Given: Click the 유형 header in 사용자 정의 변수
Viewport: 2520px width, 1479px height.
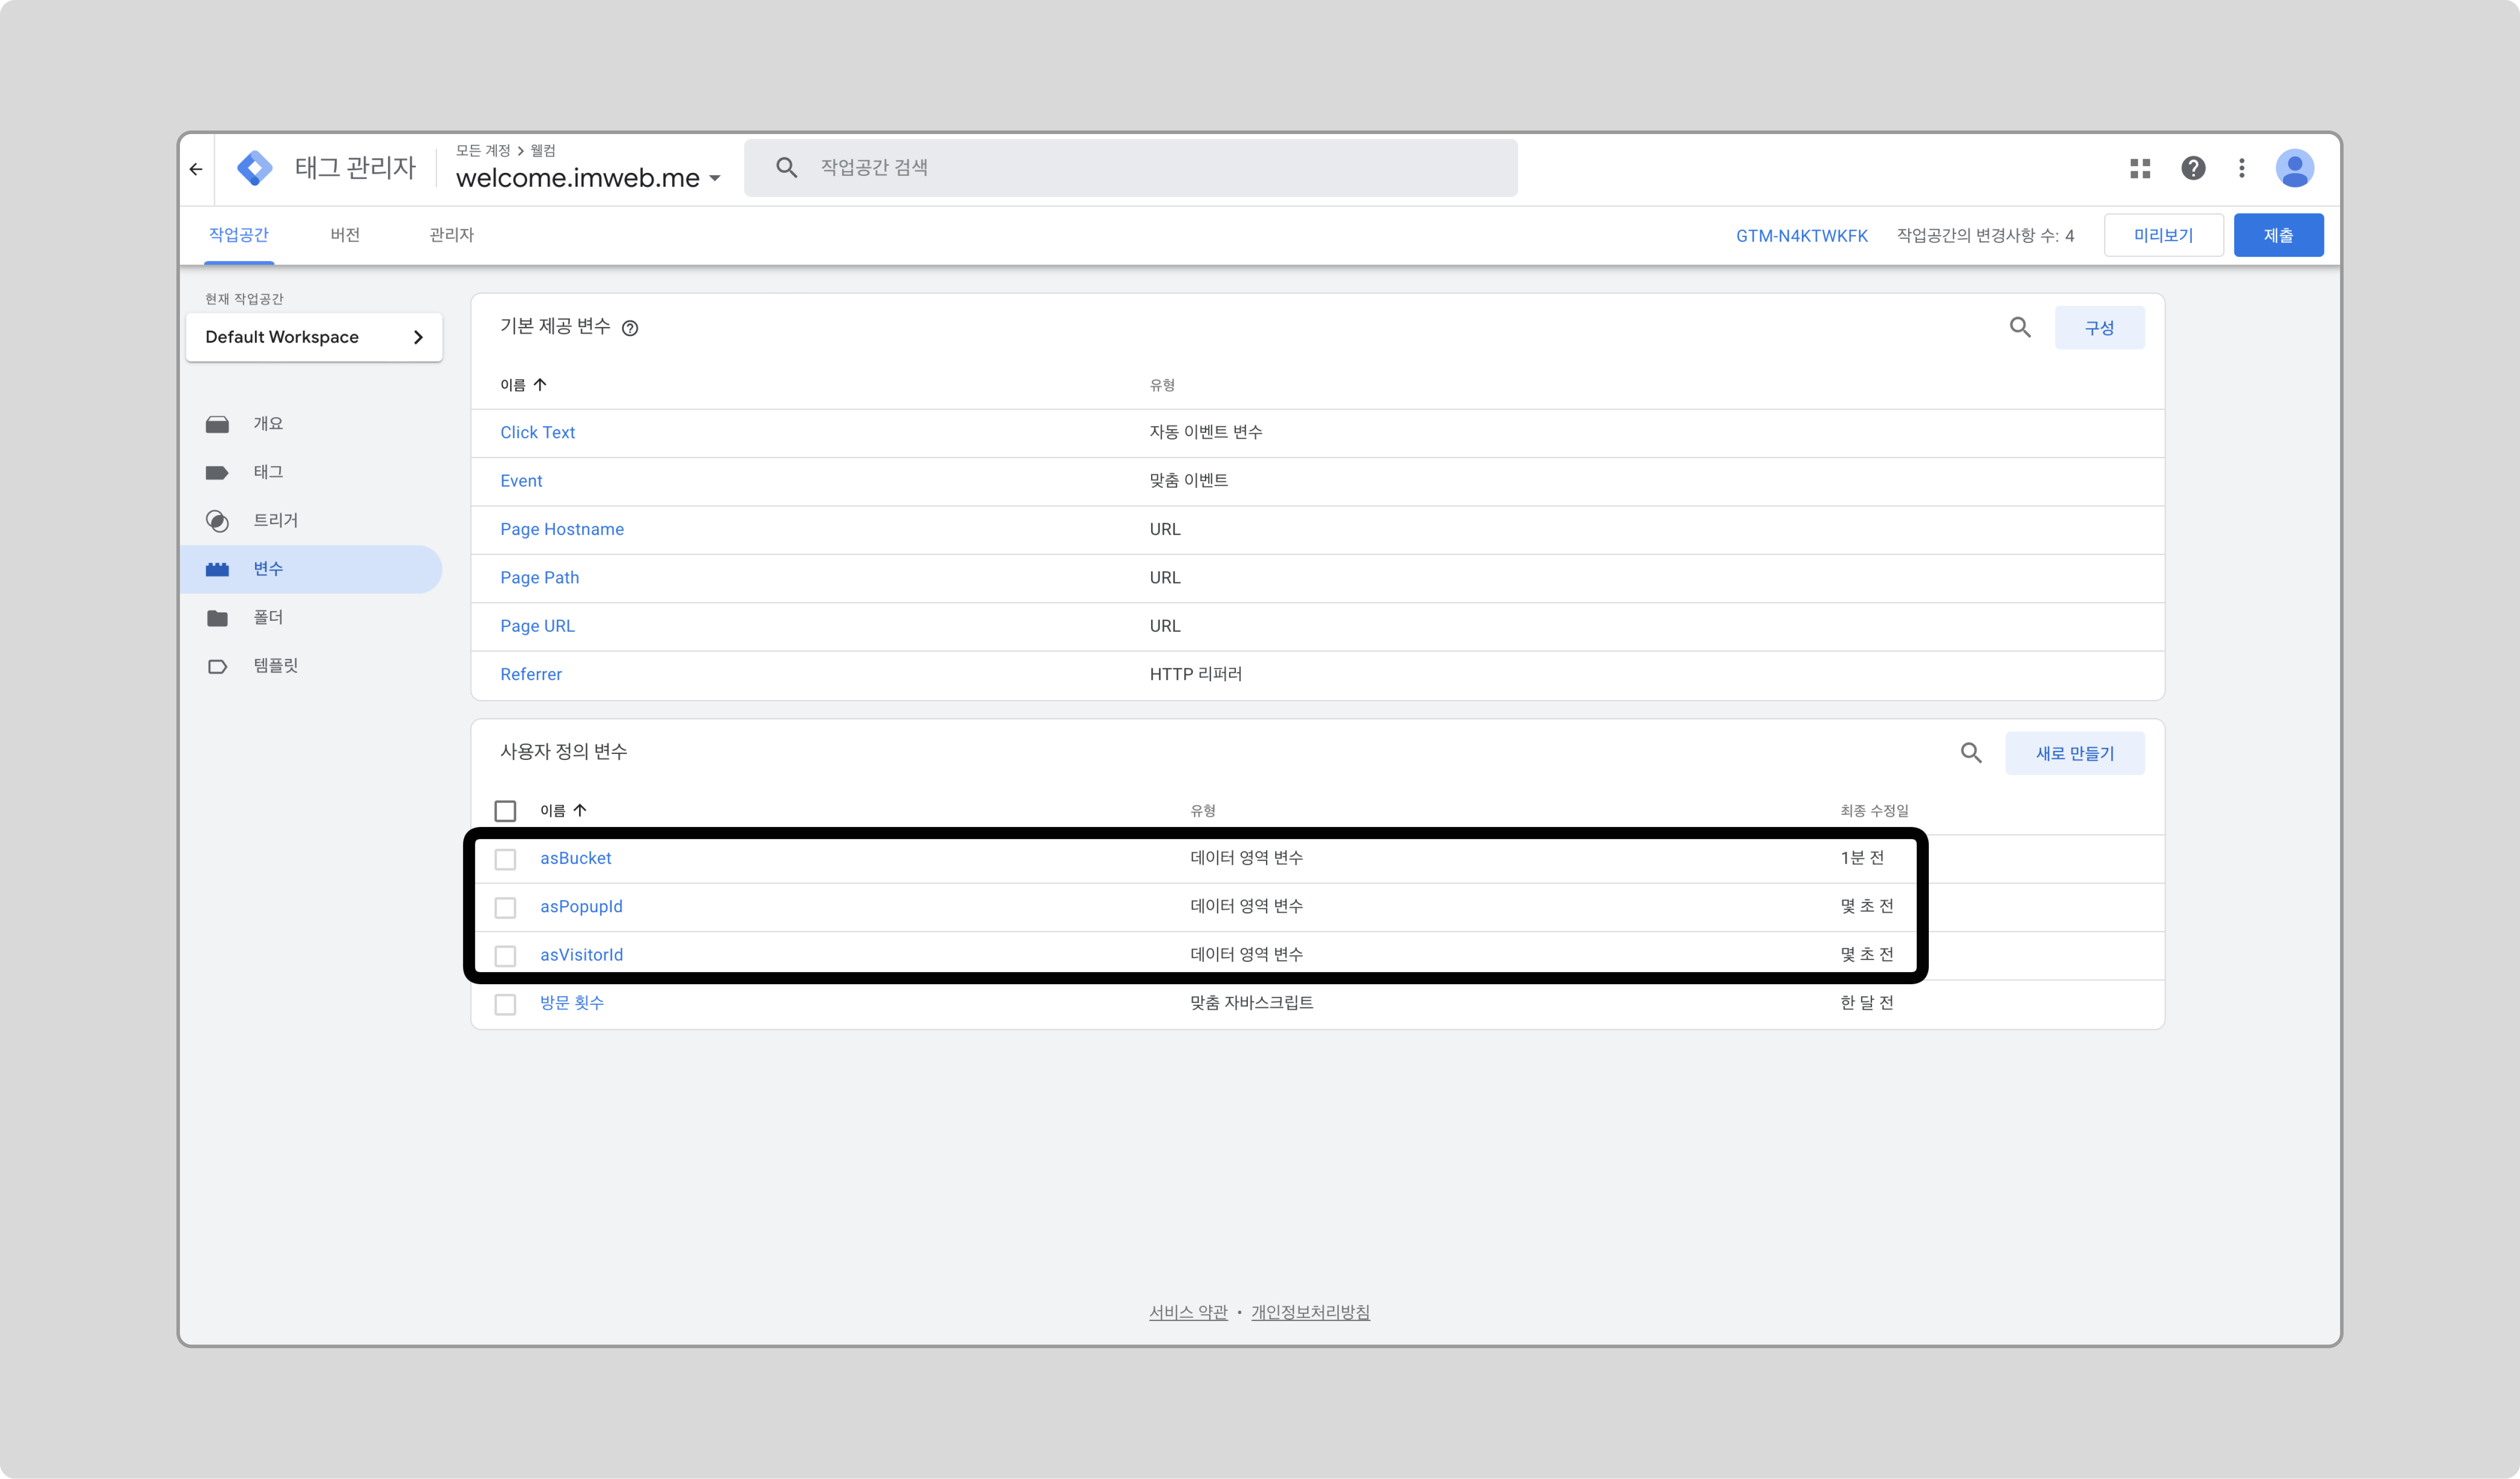Looking at the screenshot, I should click(x=1203, y=811).
